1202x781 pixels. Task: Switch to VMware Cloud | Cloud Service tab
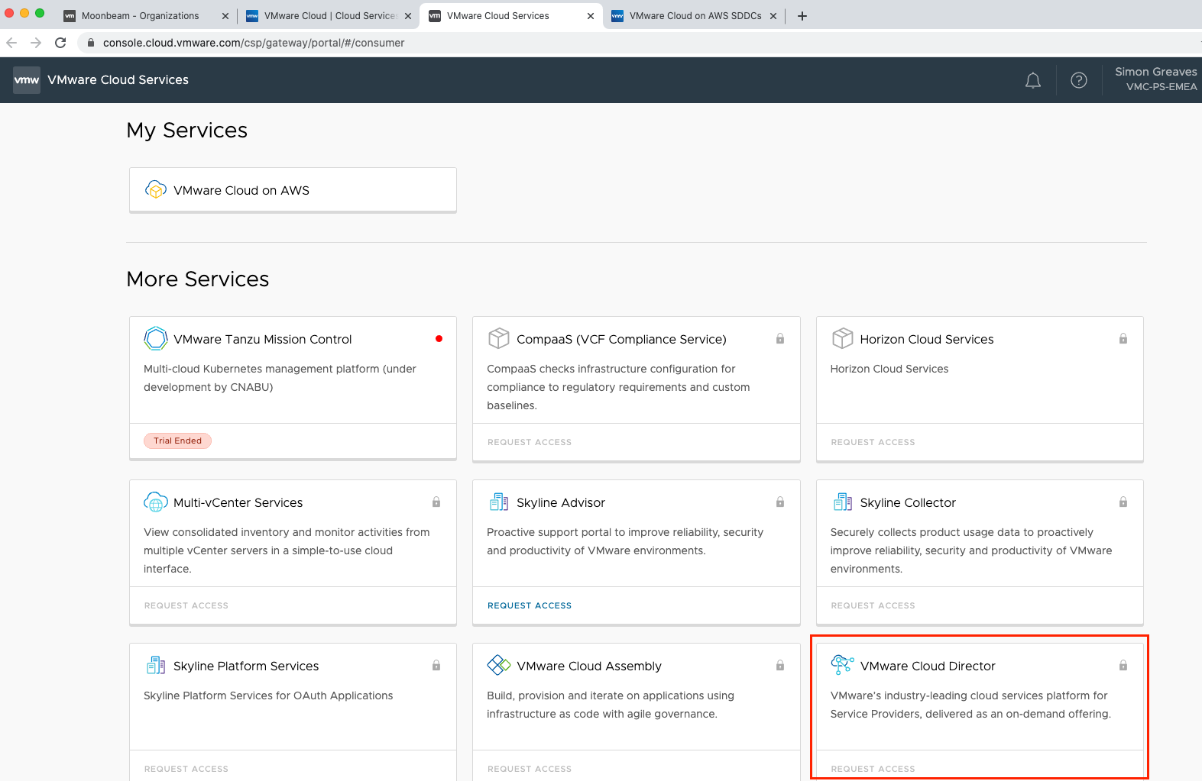329,16
